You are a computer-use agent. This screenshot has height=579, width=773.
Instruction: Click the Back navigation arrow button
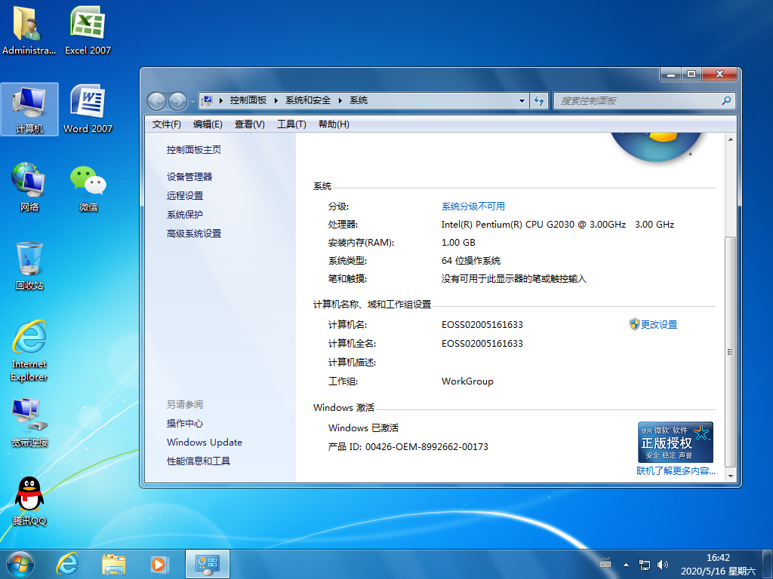click(157, 101)
